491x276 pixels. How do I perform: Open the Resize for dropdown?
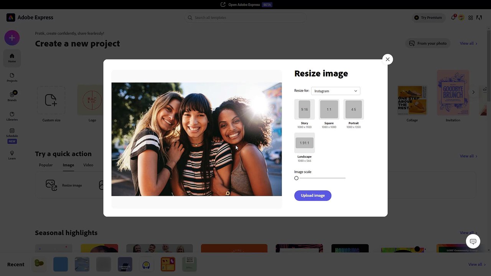coord(336,91)
